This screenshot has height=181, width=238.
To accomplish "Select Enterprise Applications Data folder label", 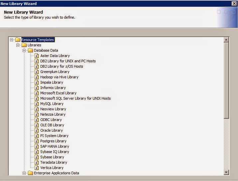I will 57,173.
